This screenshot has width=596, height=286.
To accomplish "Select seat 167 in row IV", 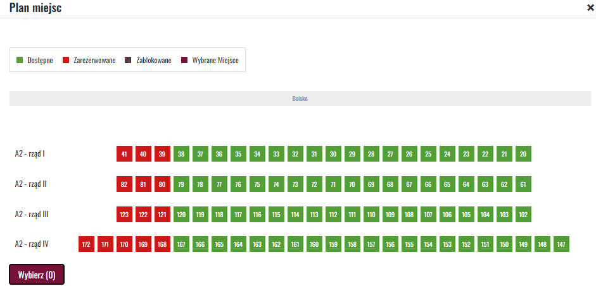I will point(181,244).
